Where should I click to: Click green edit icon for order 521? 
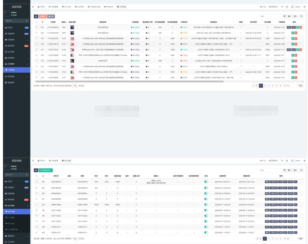pyautogui.click(x=298, y=27)
